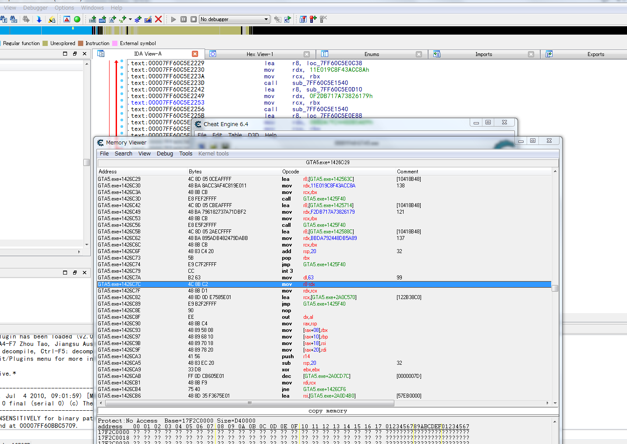Click the External symbol legend color swatch

(x=115, y=43)
